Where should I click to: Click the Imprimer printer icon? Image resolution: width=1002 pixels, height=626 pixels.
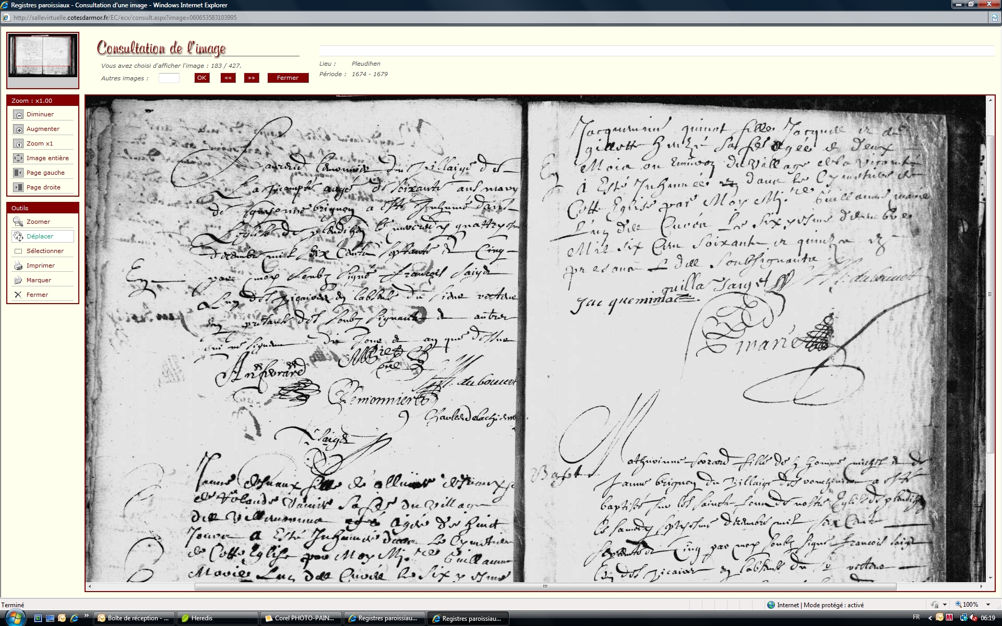[x=18, y=266]
